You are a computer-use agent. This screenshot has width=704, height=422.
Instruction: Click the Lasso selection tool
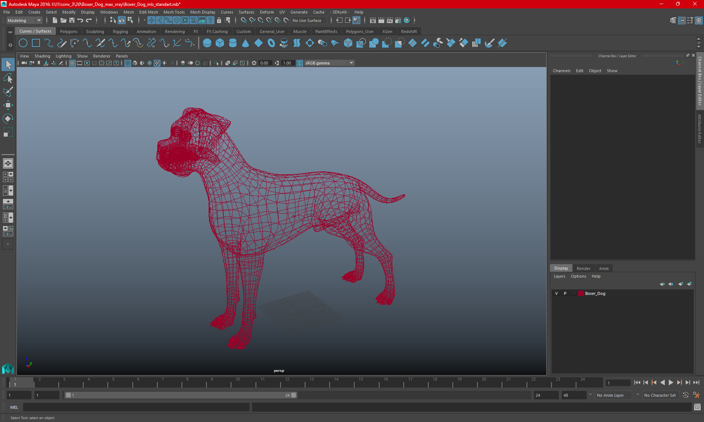(8, 78)
